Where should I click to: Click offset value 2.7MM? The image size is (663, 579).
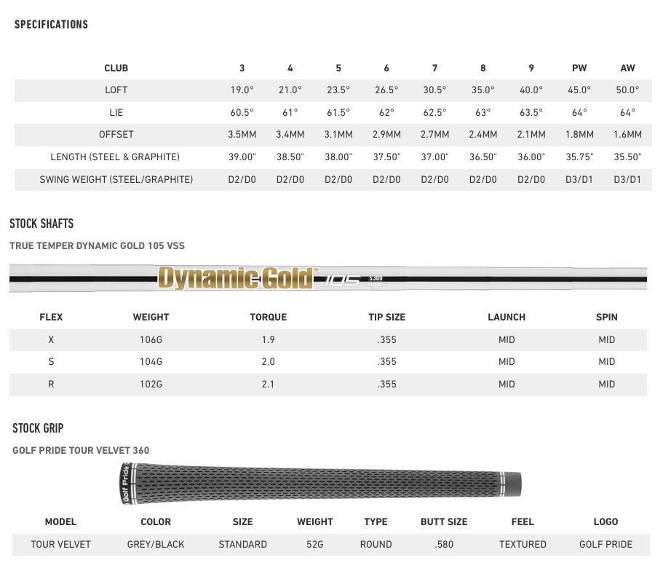pos(434,135)
